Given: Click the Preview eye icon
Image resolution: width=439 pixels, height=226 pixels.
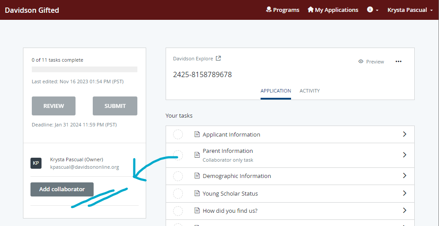Looking at the screenshot, I should coord(361,62).
